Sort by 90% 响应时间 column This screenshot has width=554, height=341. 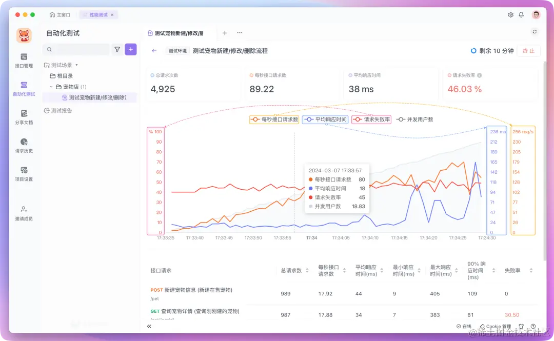click(x=493, y=270)
